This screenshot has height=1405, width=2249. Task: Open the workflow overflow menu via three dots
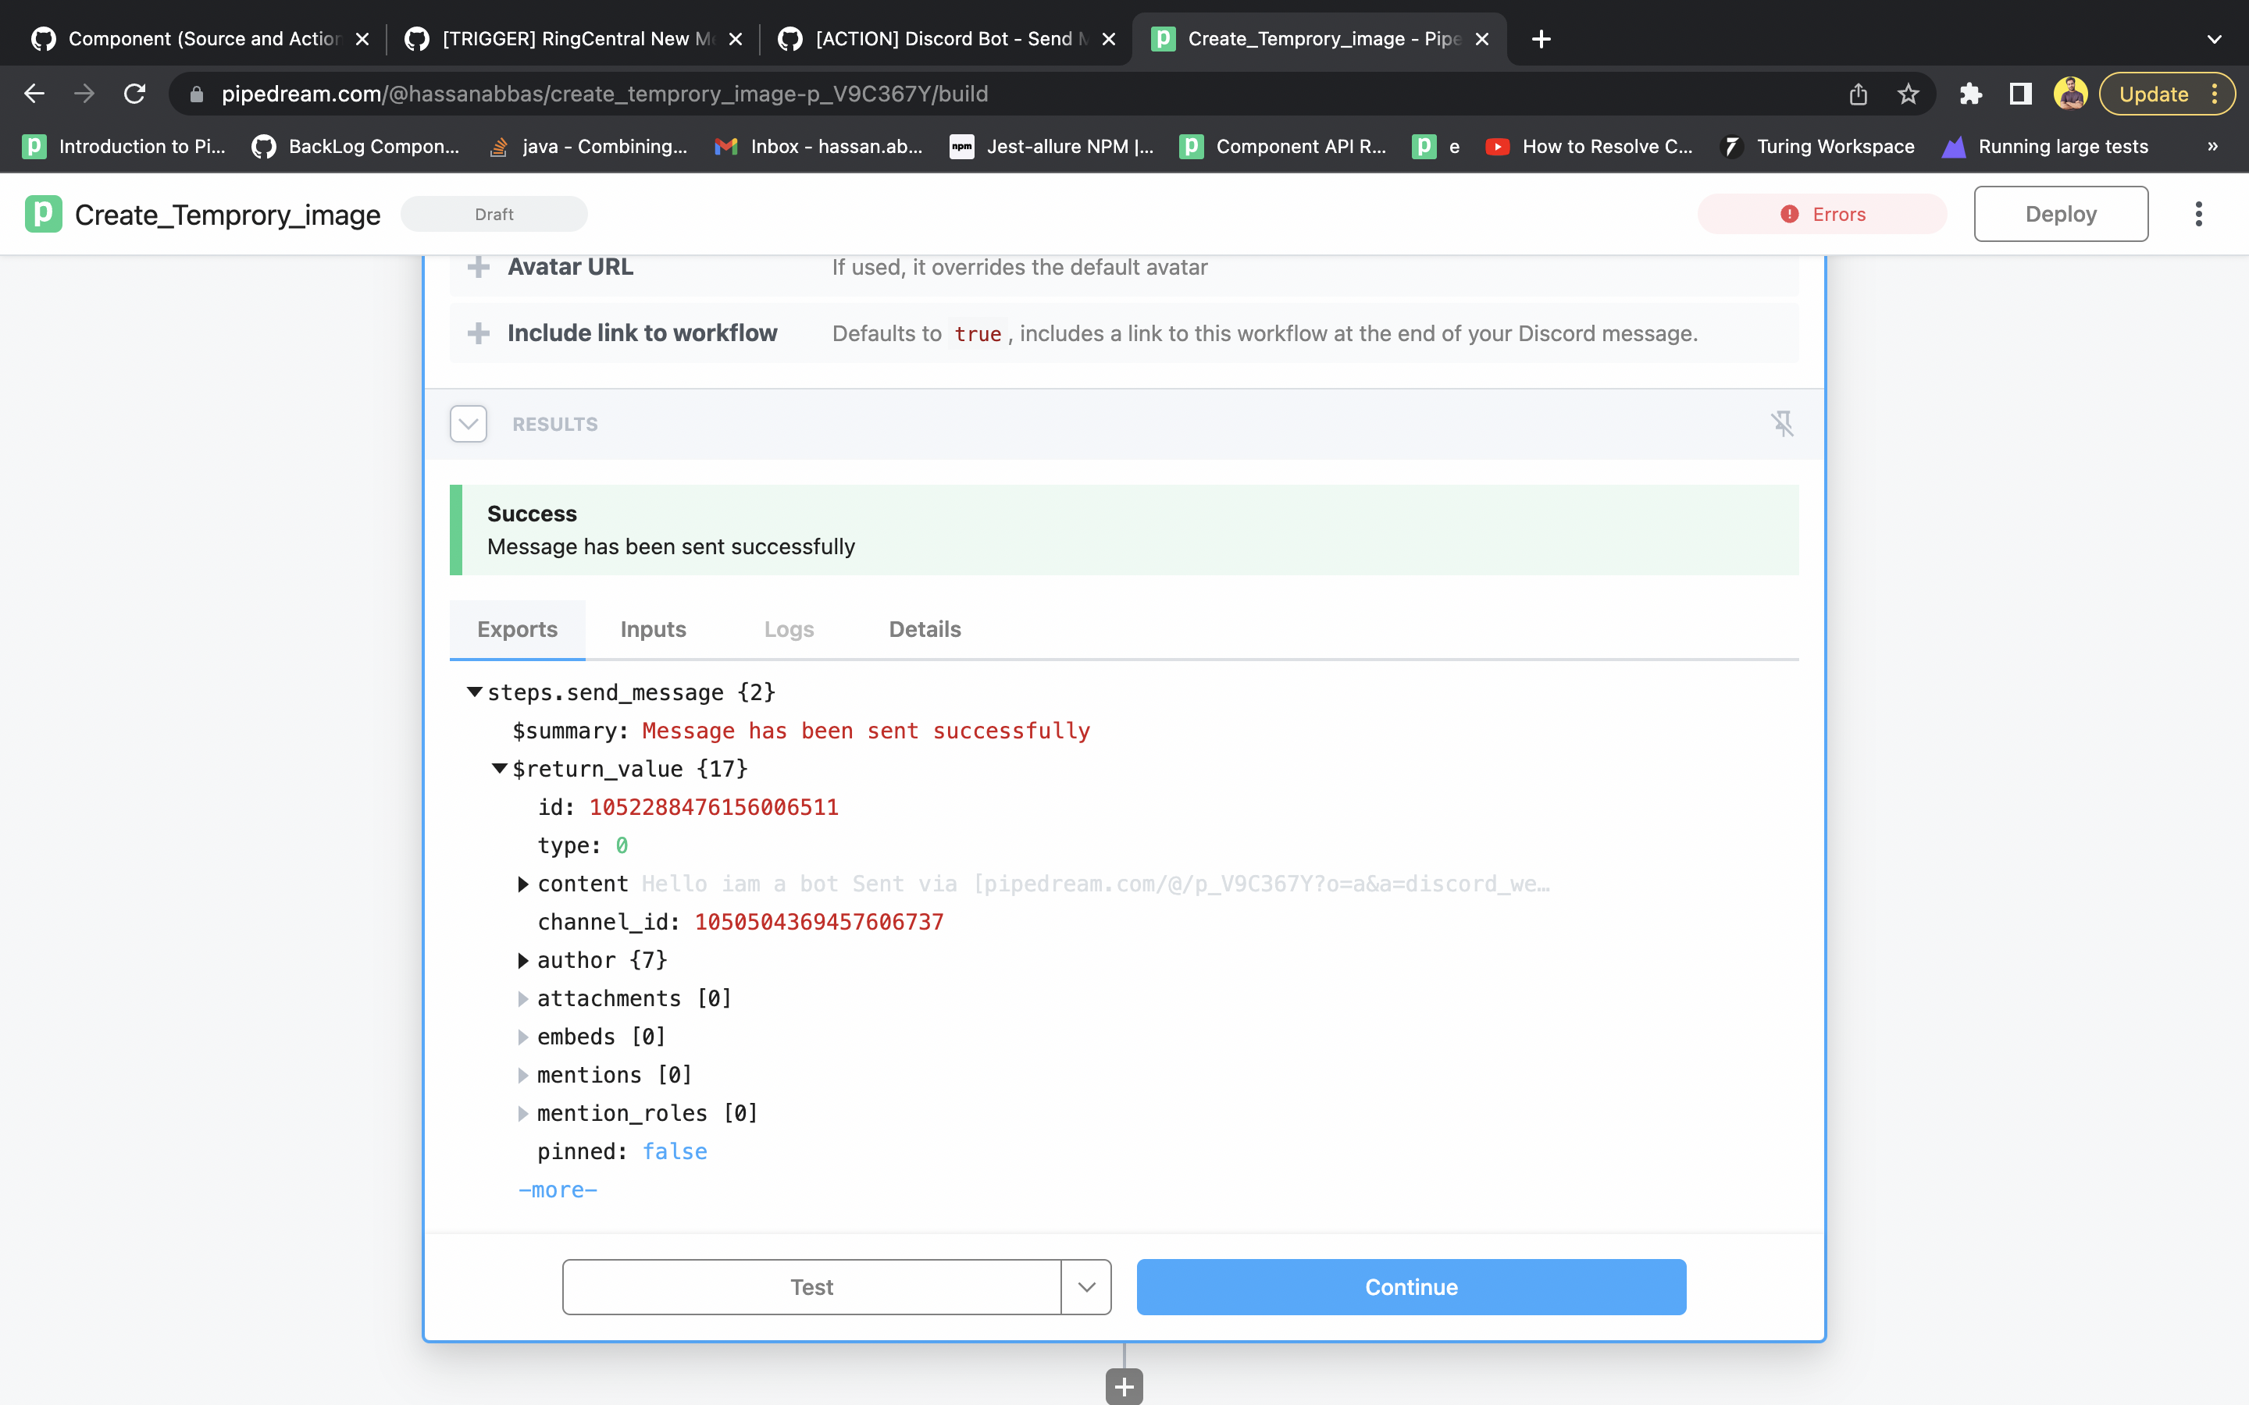point(2199,214)
